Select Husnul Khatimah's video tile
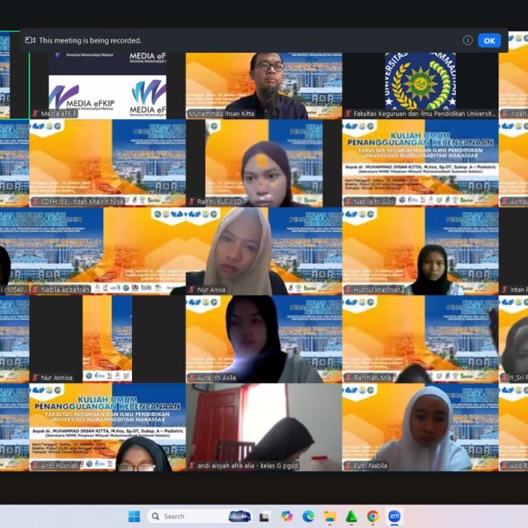Screen dimensions: 528x528 click(x=420, y=251)
